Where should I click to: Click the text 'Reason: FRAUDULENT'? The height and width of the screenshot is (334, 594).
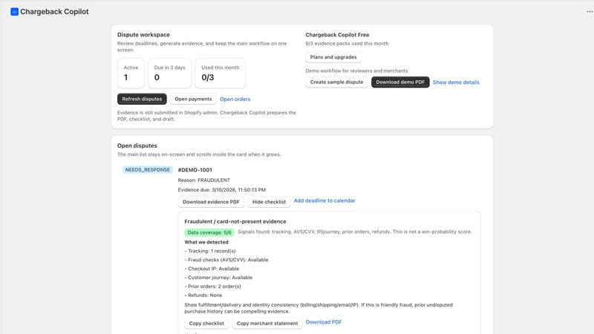[203, 180]
